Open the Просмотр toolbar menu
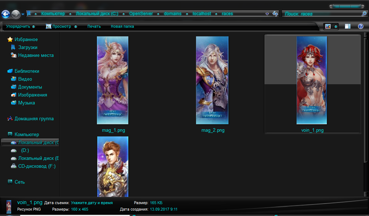369x216 pixels. (x=61, y=26)
